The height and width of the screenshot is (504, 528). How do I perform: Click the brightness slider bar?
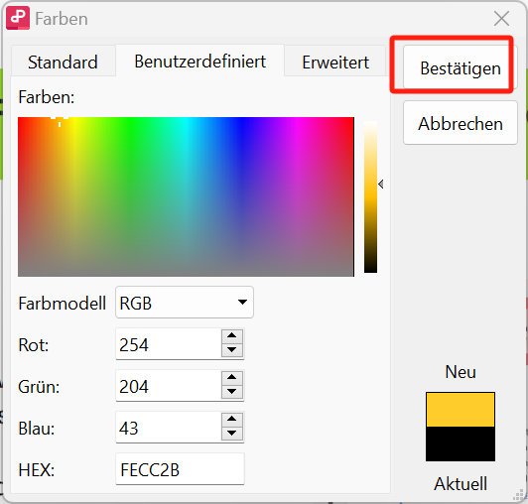coord(370,196)
